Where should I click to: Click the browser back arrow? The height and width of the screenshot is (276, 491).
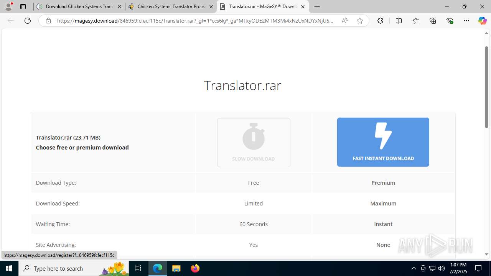tap(11, 21)
